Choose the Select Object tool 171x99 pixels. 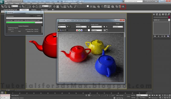[x=20, y=7]
